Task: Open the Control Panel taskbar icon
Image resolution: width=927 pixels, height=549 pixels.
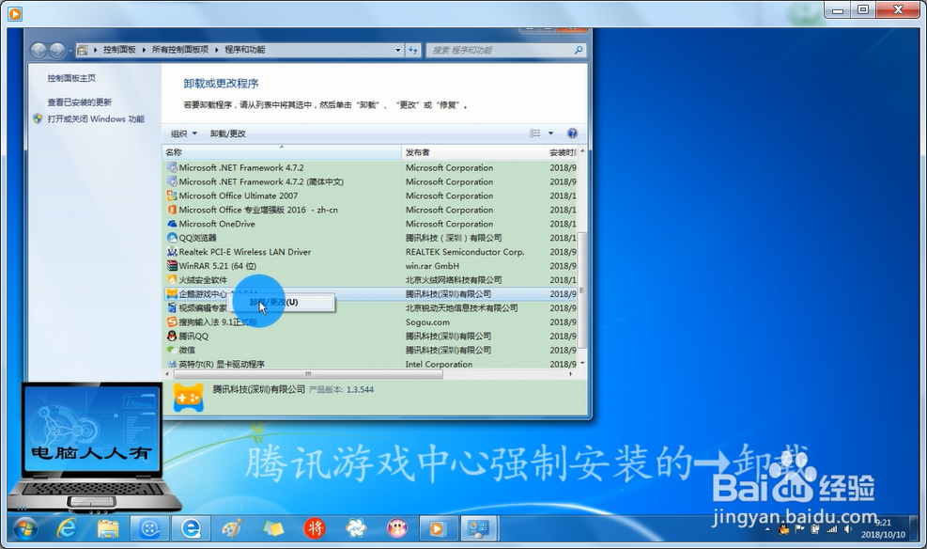Action: click(478, 528)
